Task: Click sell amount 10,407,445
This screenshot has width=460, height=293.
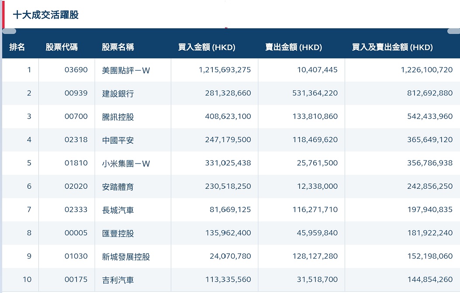Action: tap(317, 70)
